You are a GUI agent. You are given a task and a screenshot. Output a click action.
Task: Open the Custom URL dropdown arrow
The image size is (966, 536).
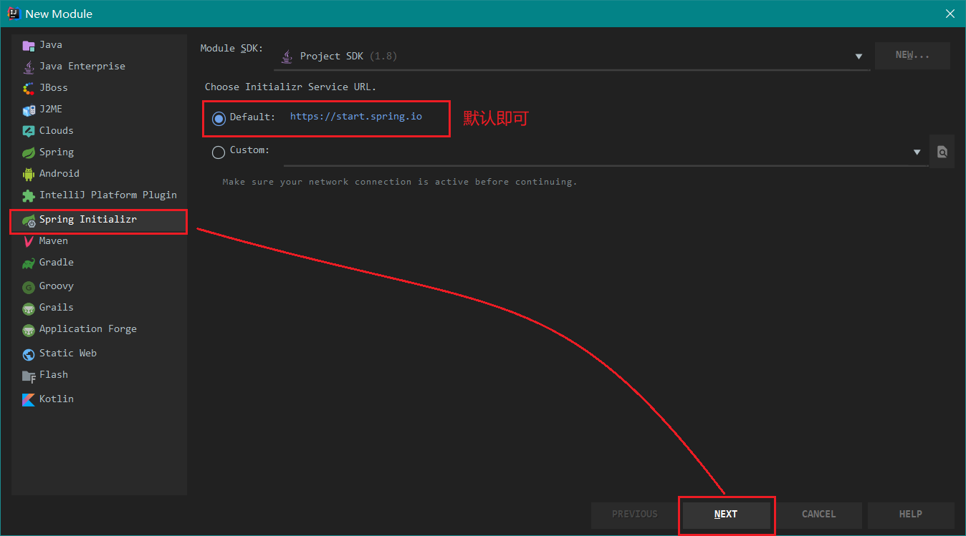pyautogui.click(x=917, y=152)
